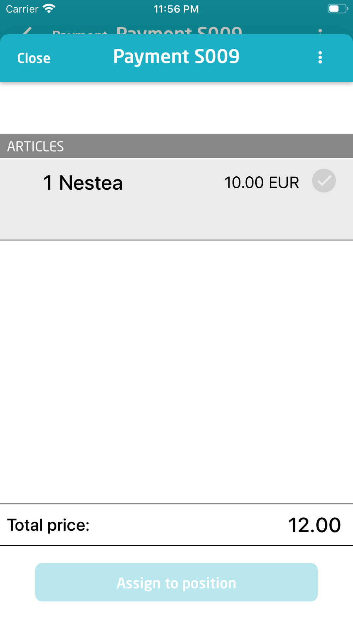Select the 1 Nestea article row
This screenshot has width=353, height=627.
click(x=176, y=200)
